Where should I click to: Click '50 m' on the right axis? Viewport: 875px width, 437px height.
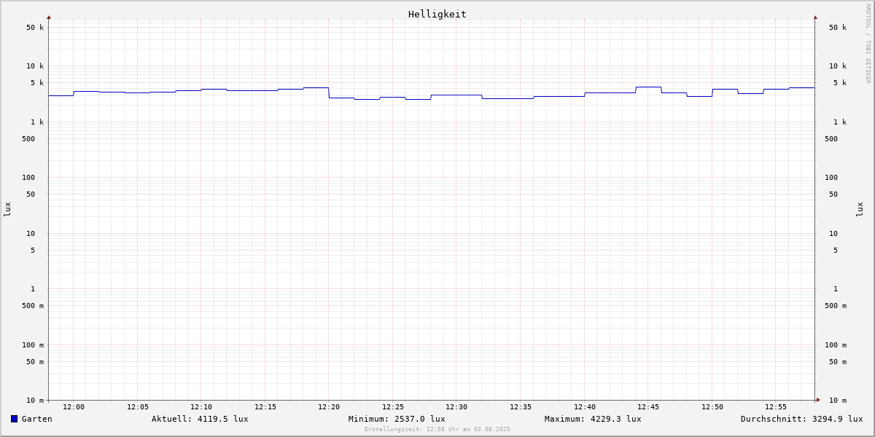click(x=838, y=362)
